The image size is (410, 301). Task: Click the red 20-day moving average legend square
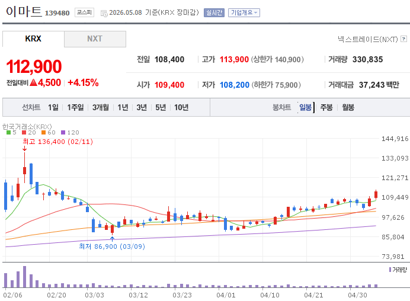24,132
